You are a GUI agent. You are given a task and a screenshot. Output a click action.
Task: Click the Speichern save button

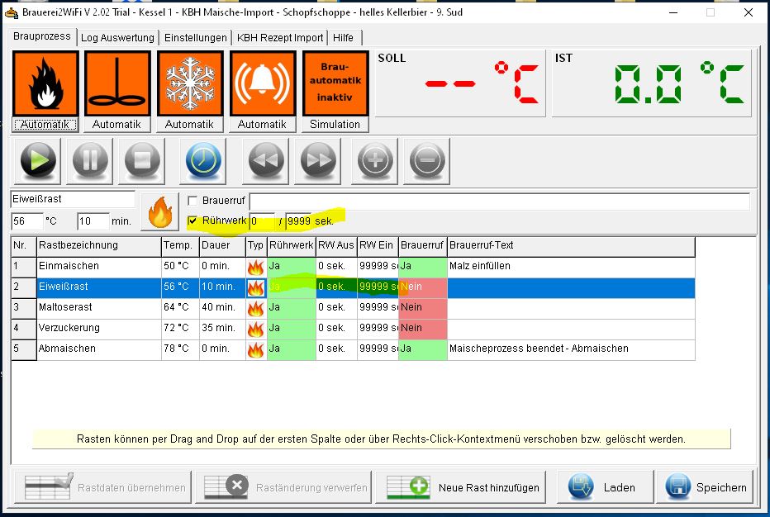706,487
